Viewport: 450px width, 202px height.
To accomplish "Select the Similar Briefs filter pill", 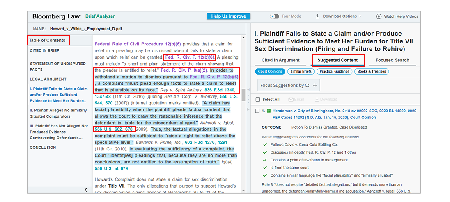I will [x=300, y=71].
